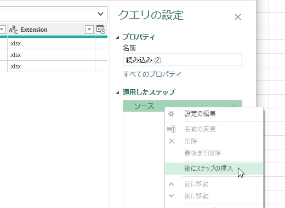
Task: Click the down chevron icon beside 後に移動
Action: pos(171,196)
